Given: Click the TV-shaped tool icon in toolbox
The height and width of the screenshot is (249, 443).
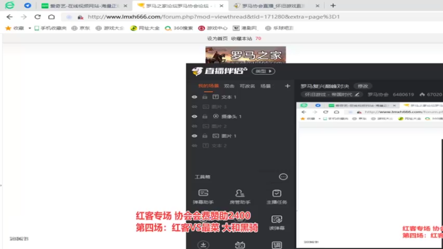Looking at the screenshot, I should [240, 245].
